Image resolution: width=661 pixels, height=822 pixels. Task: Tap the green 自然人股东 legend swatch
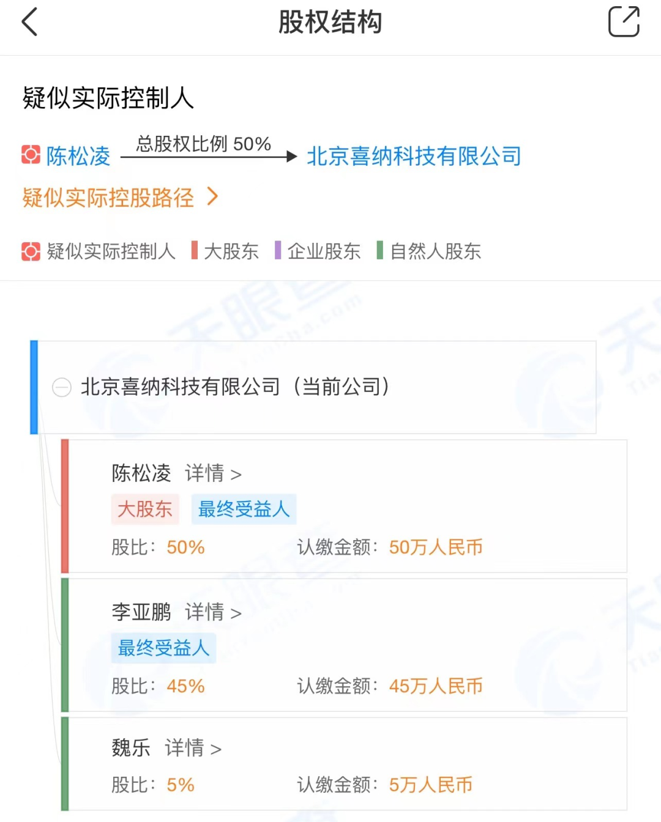point(380,251)
